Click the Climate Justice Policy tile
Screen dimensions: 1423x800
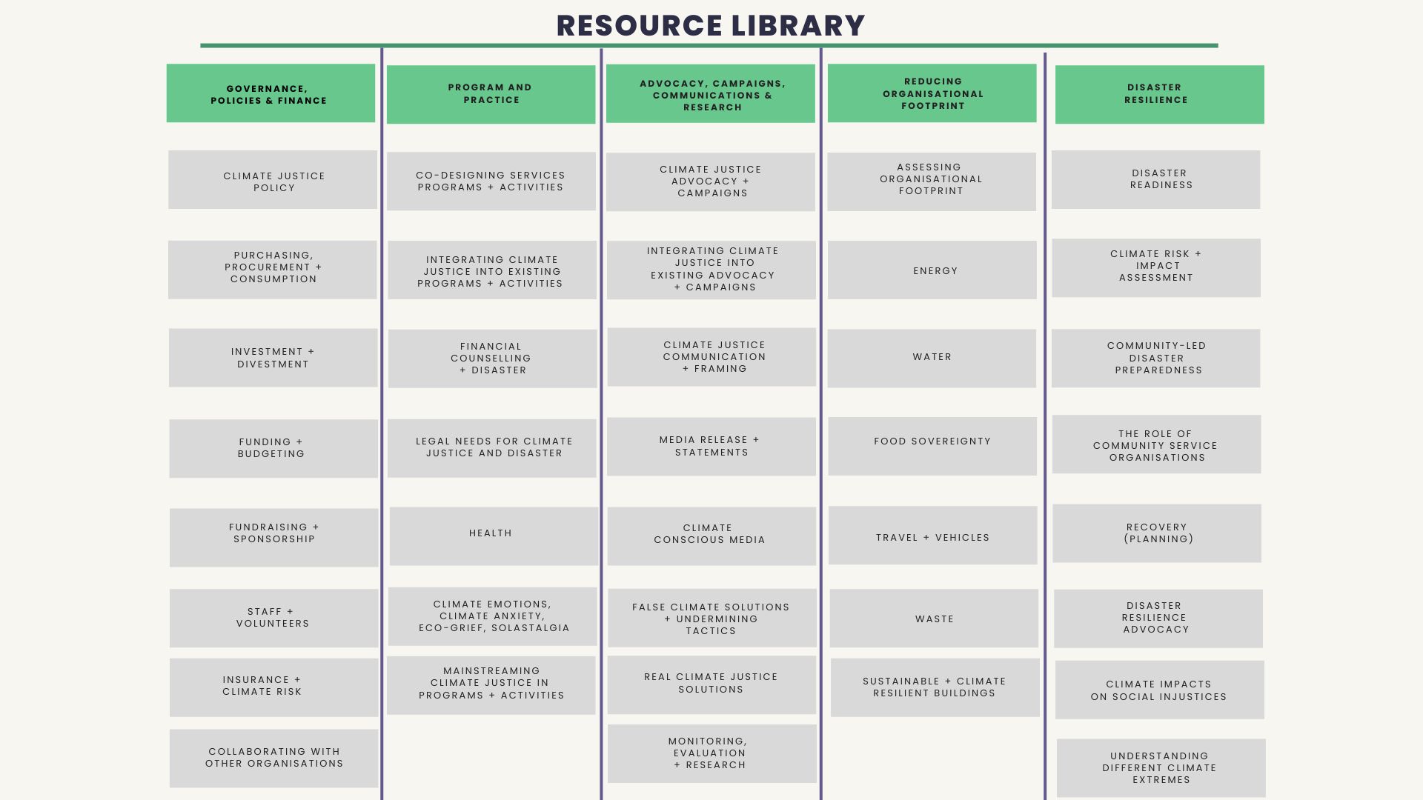(x=273, y=180)
